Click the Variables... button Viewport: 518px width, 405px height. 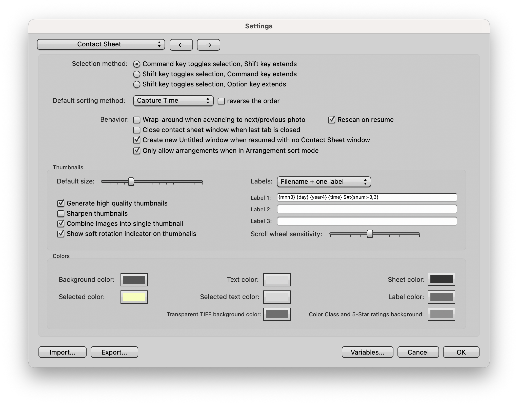pos(367,352)
